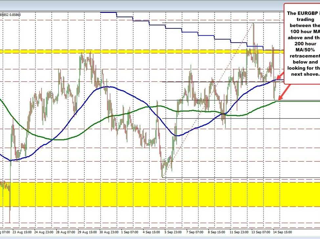Click the 0.85863 ask price label
This screenshot has height=239, width=320.
coord(15,15)
